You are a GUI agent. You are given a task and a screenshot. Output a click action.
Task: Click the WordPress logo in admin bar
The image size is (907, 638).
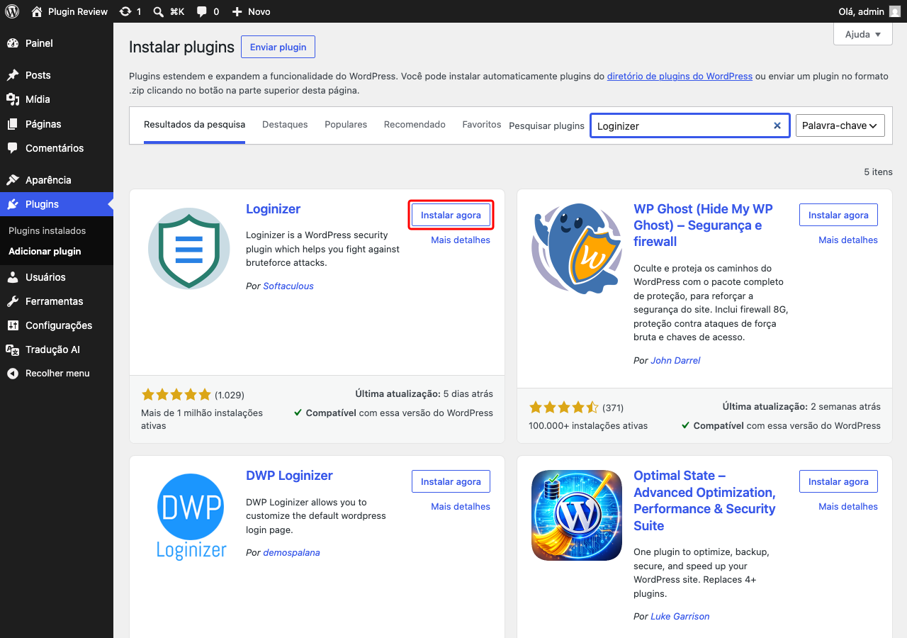pos(12,11)
